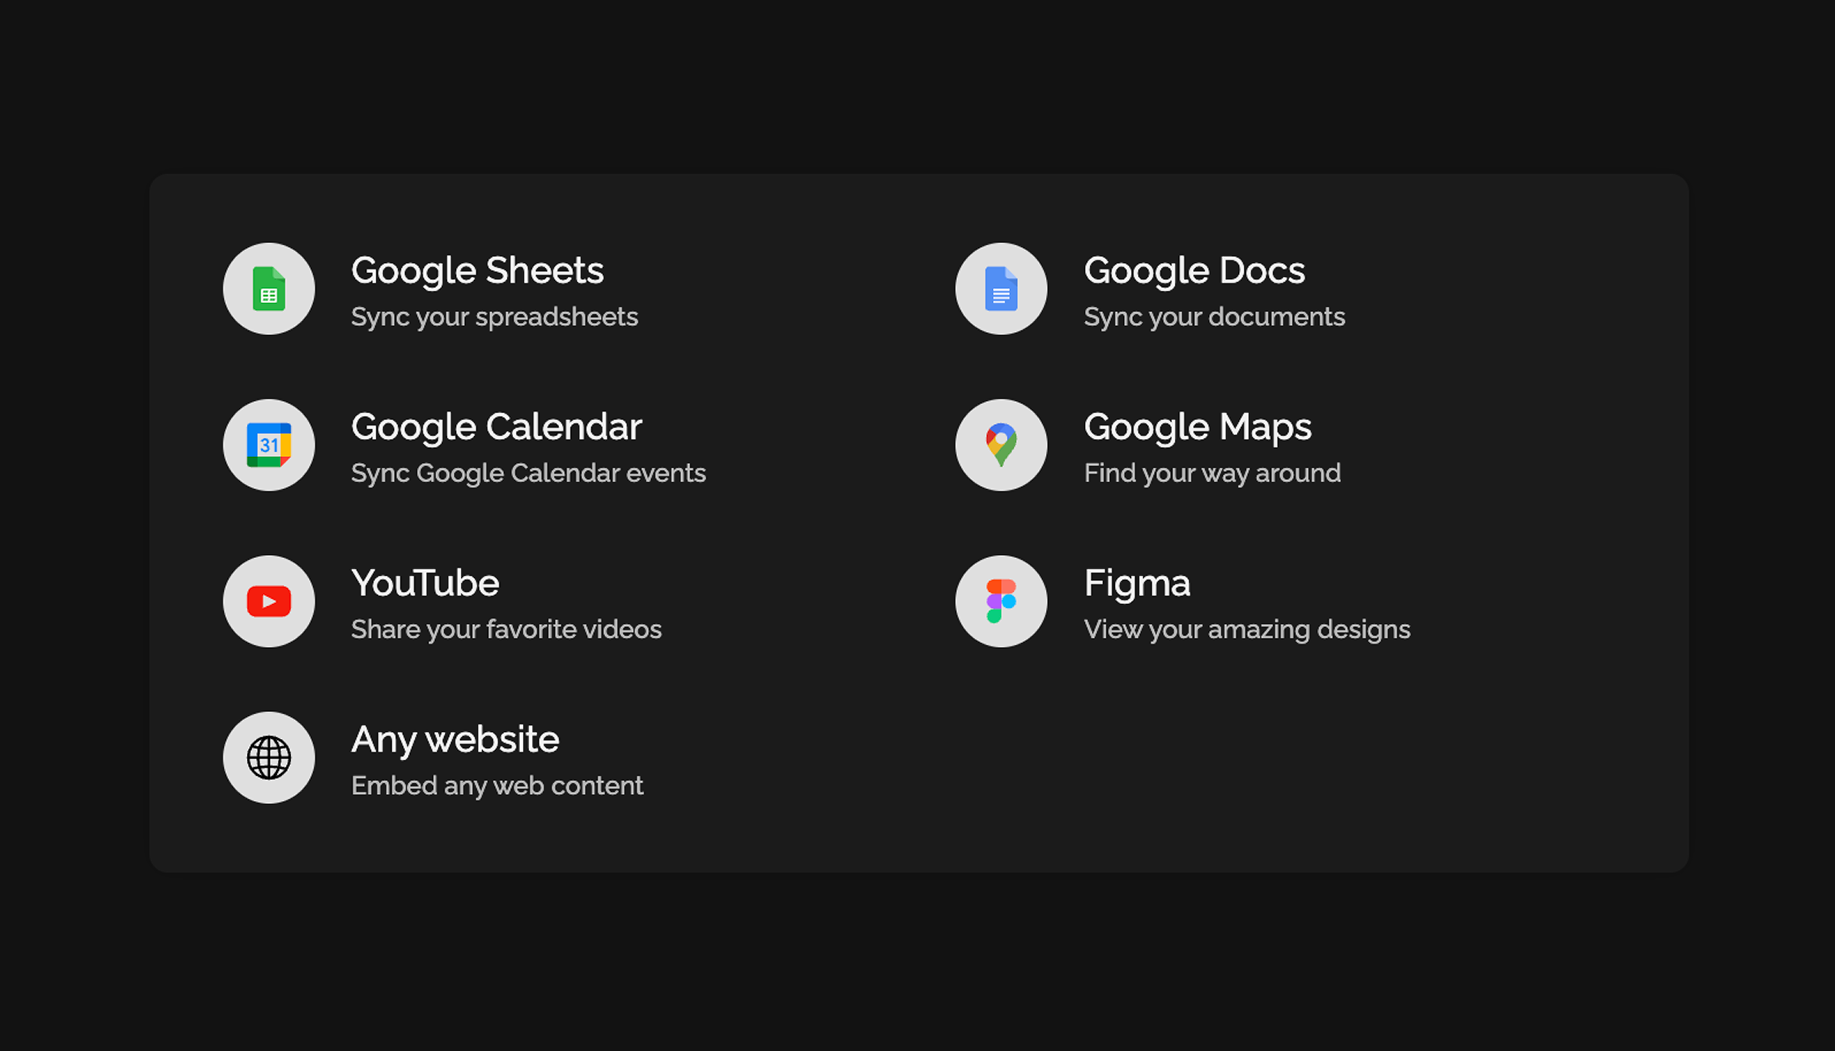Select the Google Sheets icon

[268, 289]
